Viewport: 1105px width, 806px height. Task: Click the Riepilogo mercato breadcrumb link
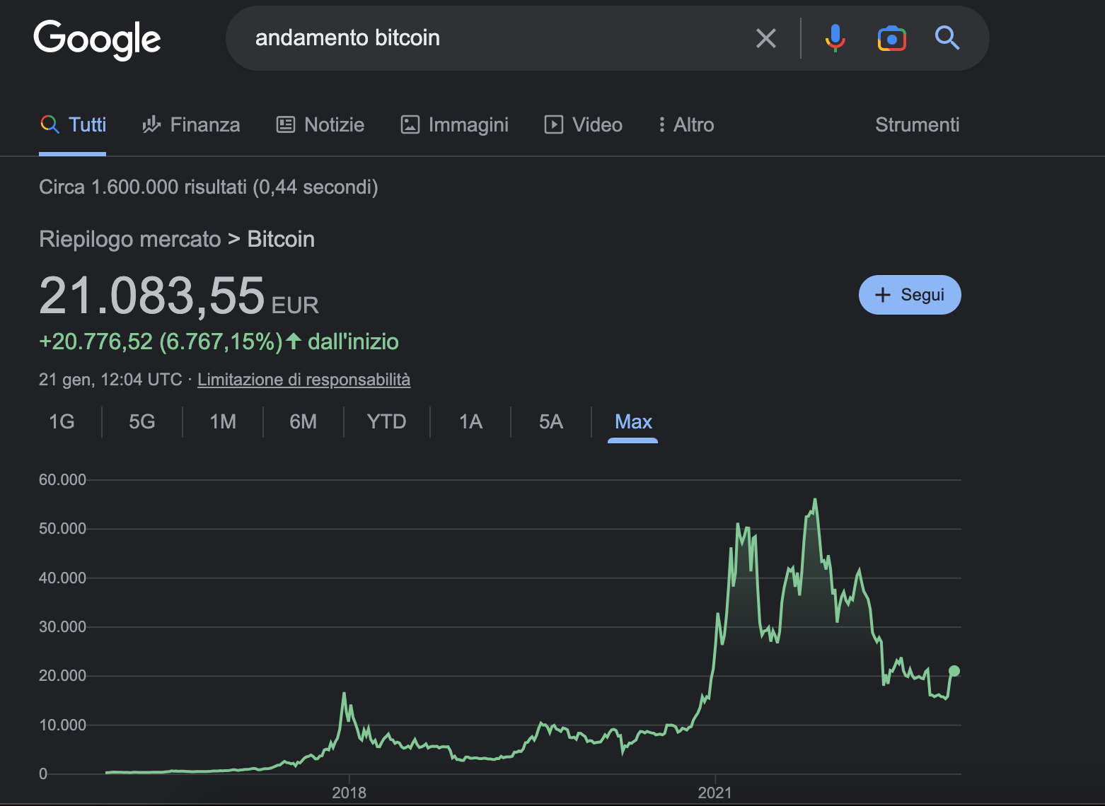tap(130, 239)
